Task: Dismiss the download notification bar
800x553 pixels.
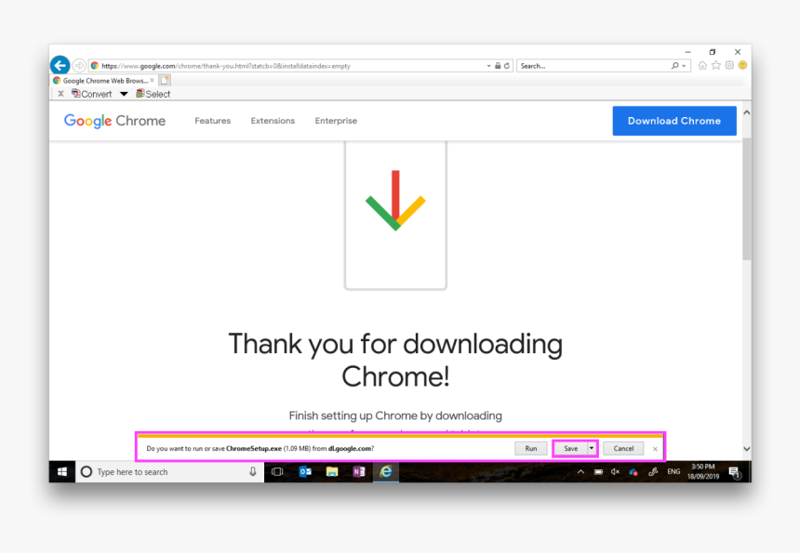Action: tap(655, 449)
